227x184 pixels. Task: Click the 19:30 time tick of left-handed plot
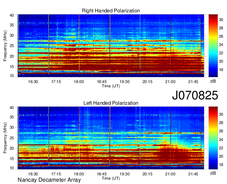[125, 174]
